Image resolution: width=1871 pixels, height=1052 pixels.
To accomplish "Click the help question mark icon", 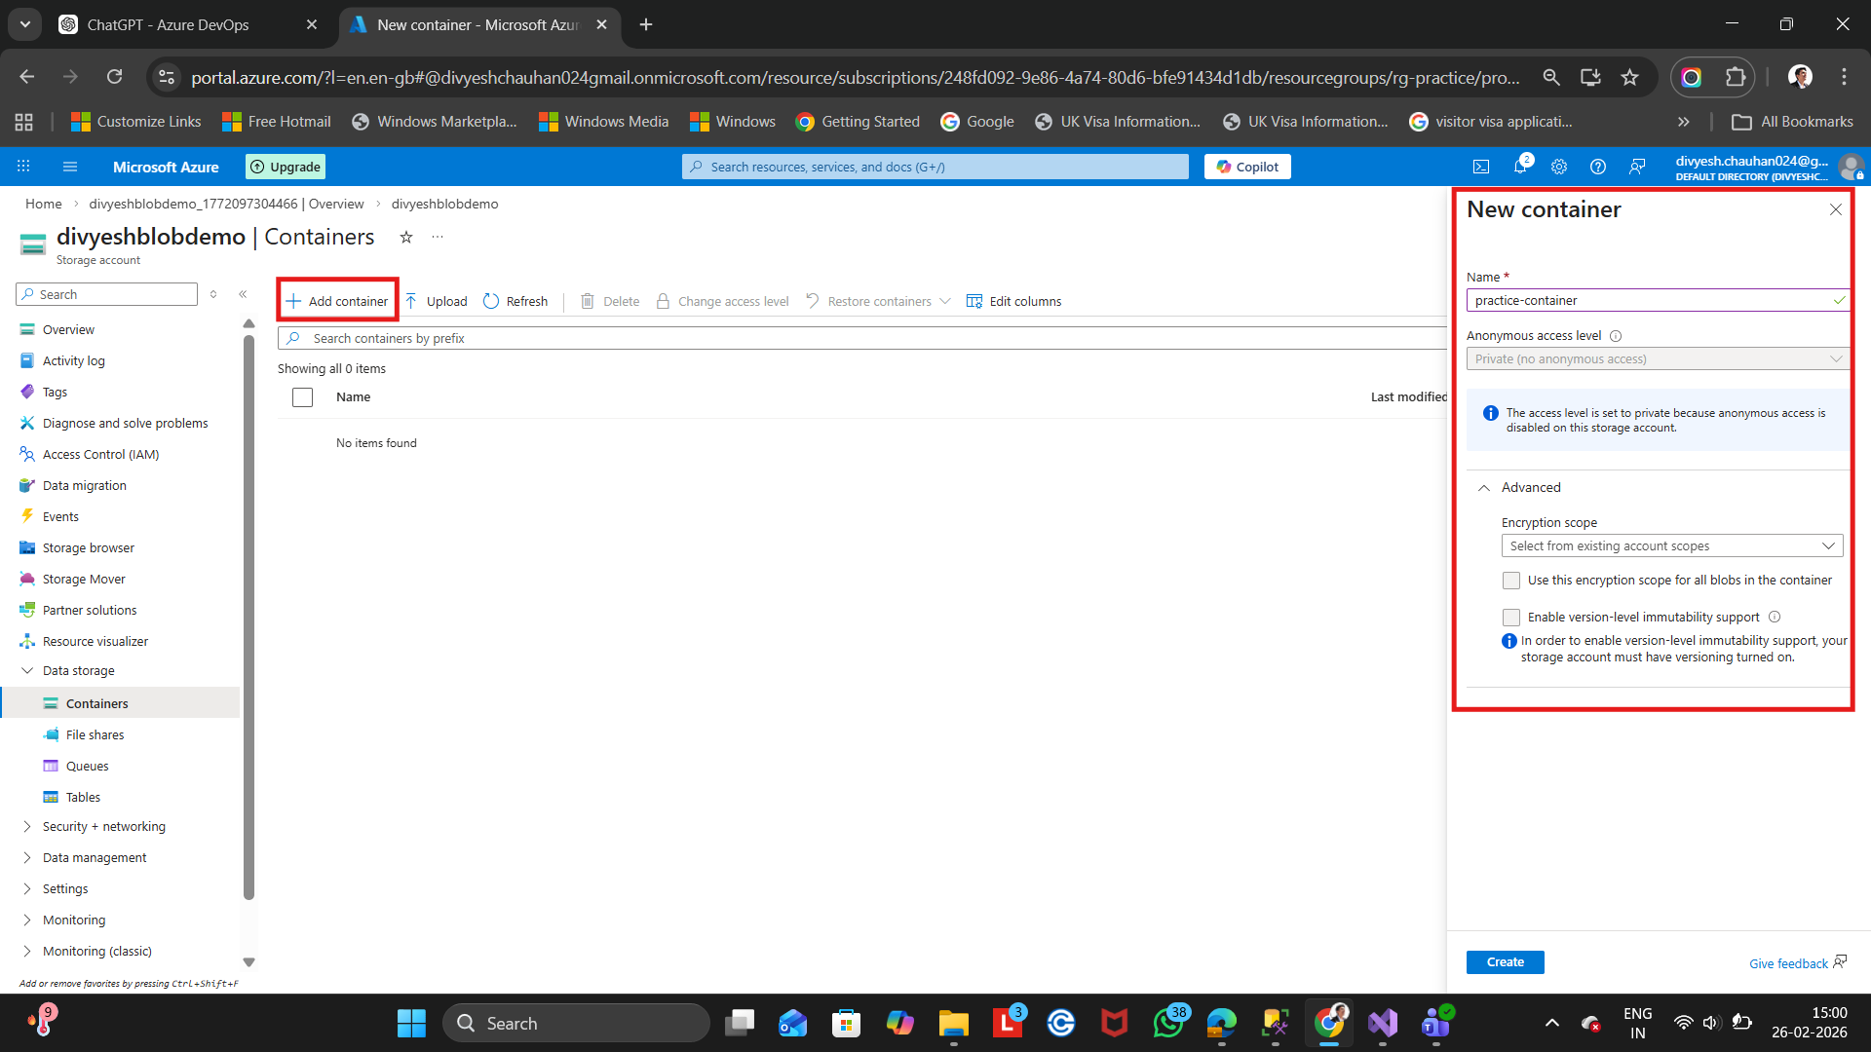I will 1598,167.
